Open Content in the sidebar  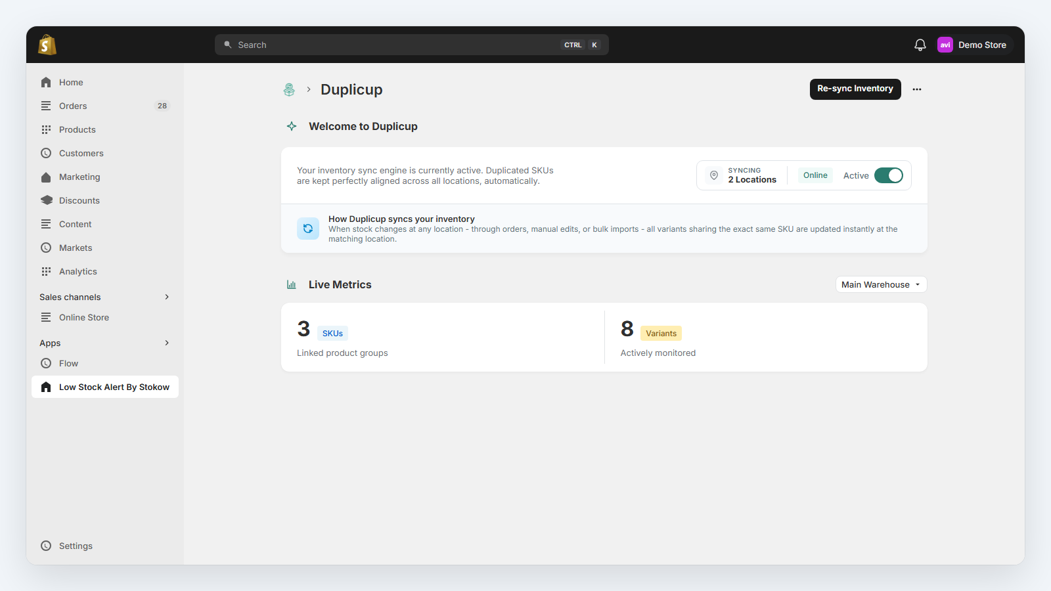pyautogui.click(x=105, y=224)
